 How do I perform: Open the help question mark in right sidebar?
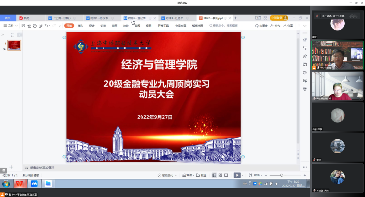click(x=305, y=72)
